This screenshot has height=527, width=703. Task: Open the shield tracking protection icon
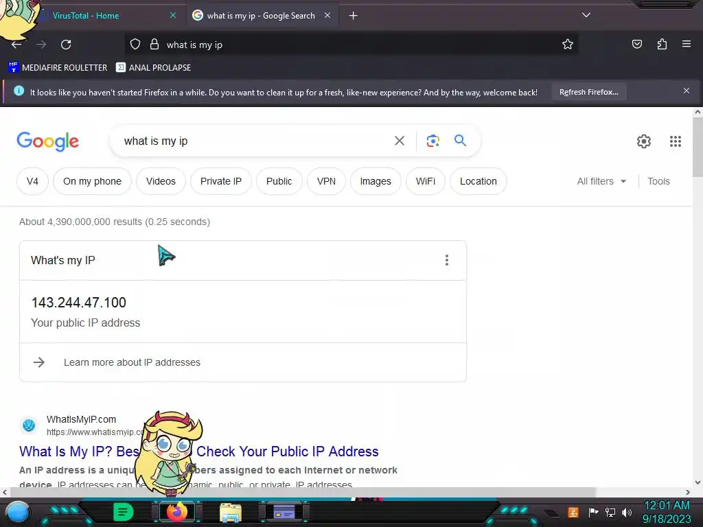click(x=135, y=45)
